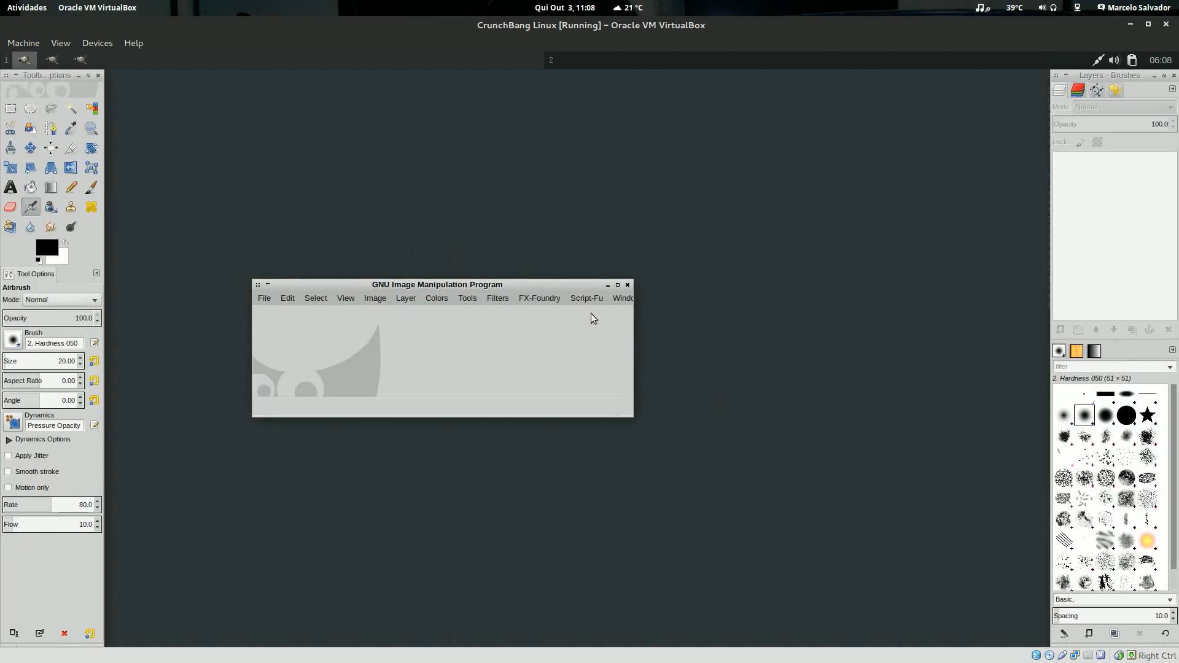Viewport: 1179px width, 663px height.
Task: Open the Brushes dock tab menu arrow
Action: (1172, 350)
